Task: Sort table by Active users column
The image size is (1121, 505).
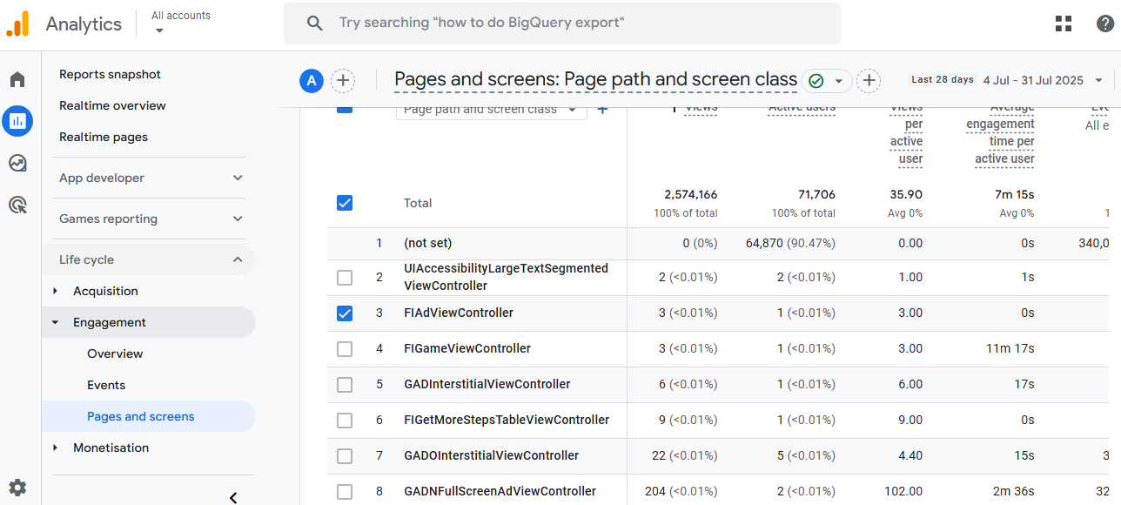Action: [x=802, y=108]
